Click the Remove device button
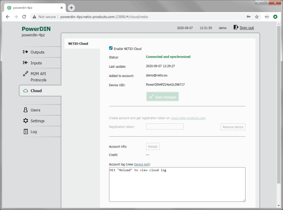The height and width of the screenshot is (210, 283). 233,127
